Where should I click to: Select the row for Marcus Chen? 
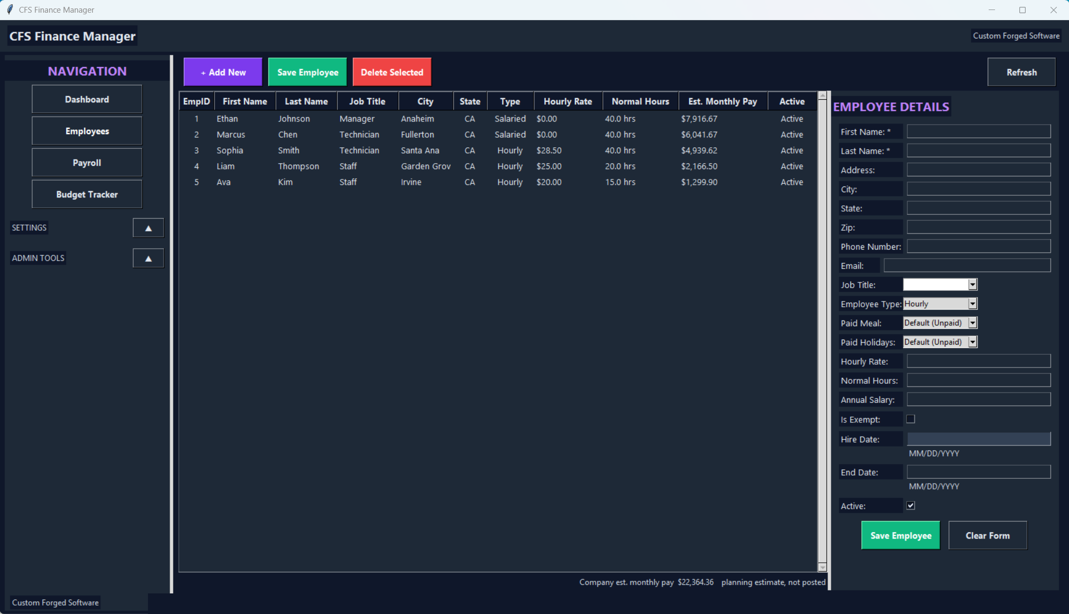click(x=498, y=135)
